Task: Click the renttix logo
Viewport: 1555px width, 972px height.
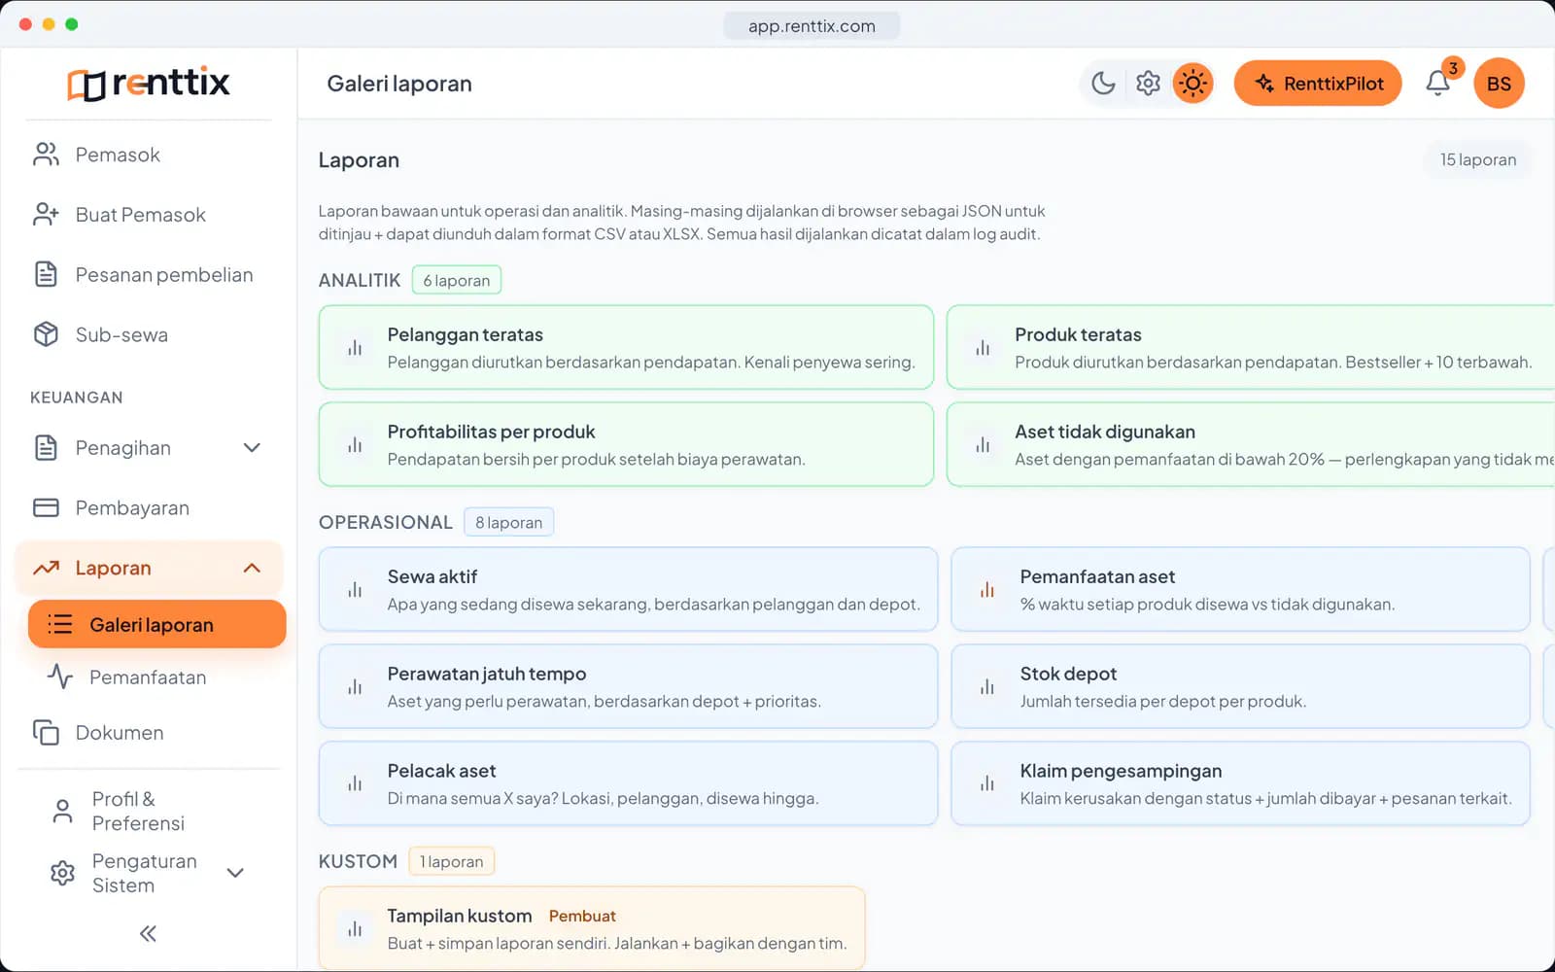Action: [x=149, y=84]
